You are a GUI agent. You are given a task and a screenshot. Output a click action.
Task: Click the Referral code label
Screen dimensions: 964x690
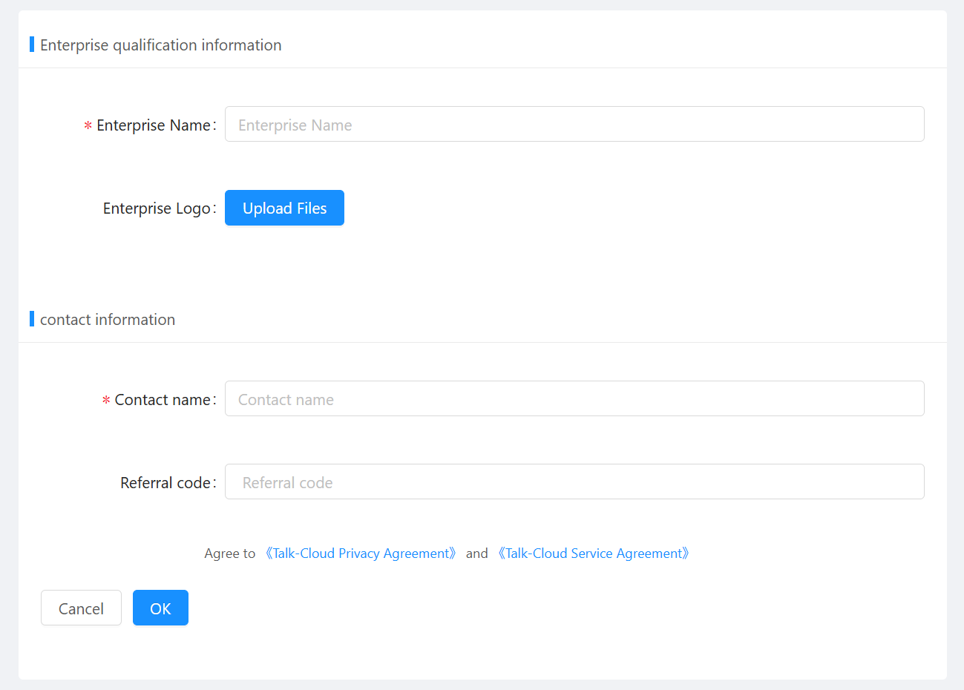coord(165,483)
